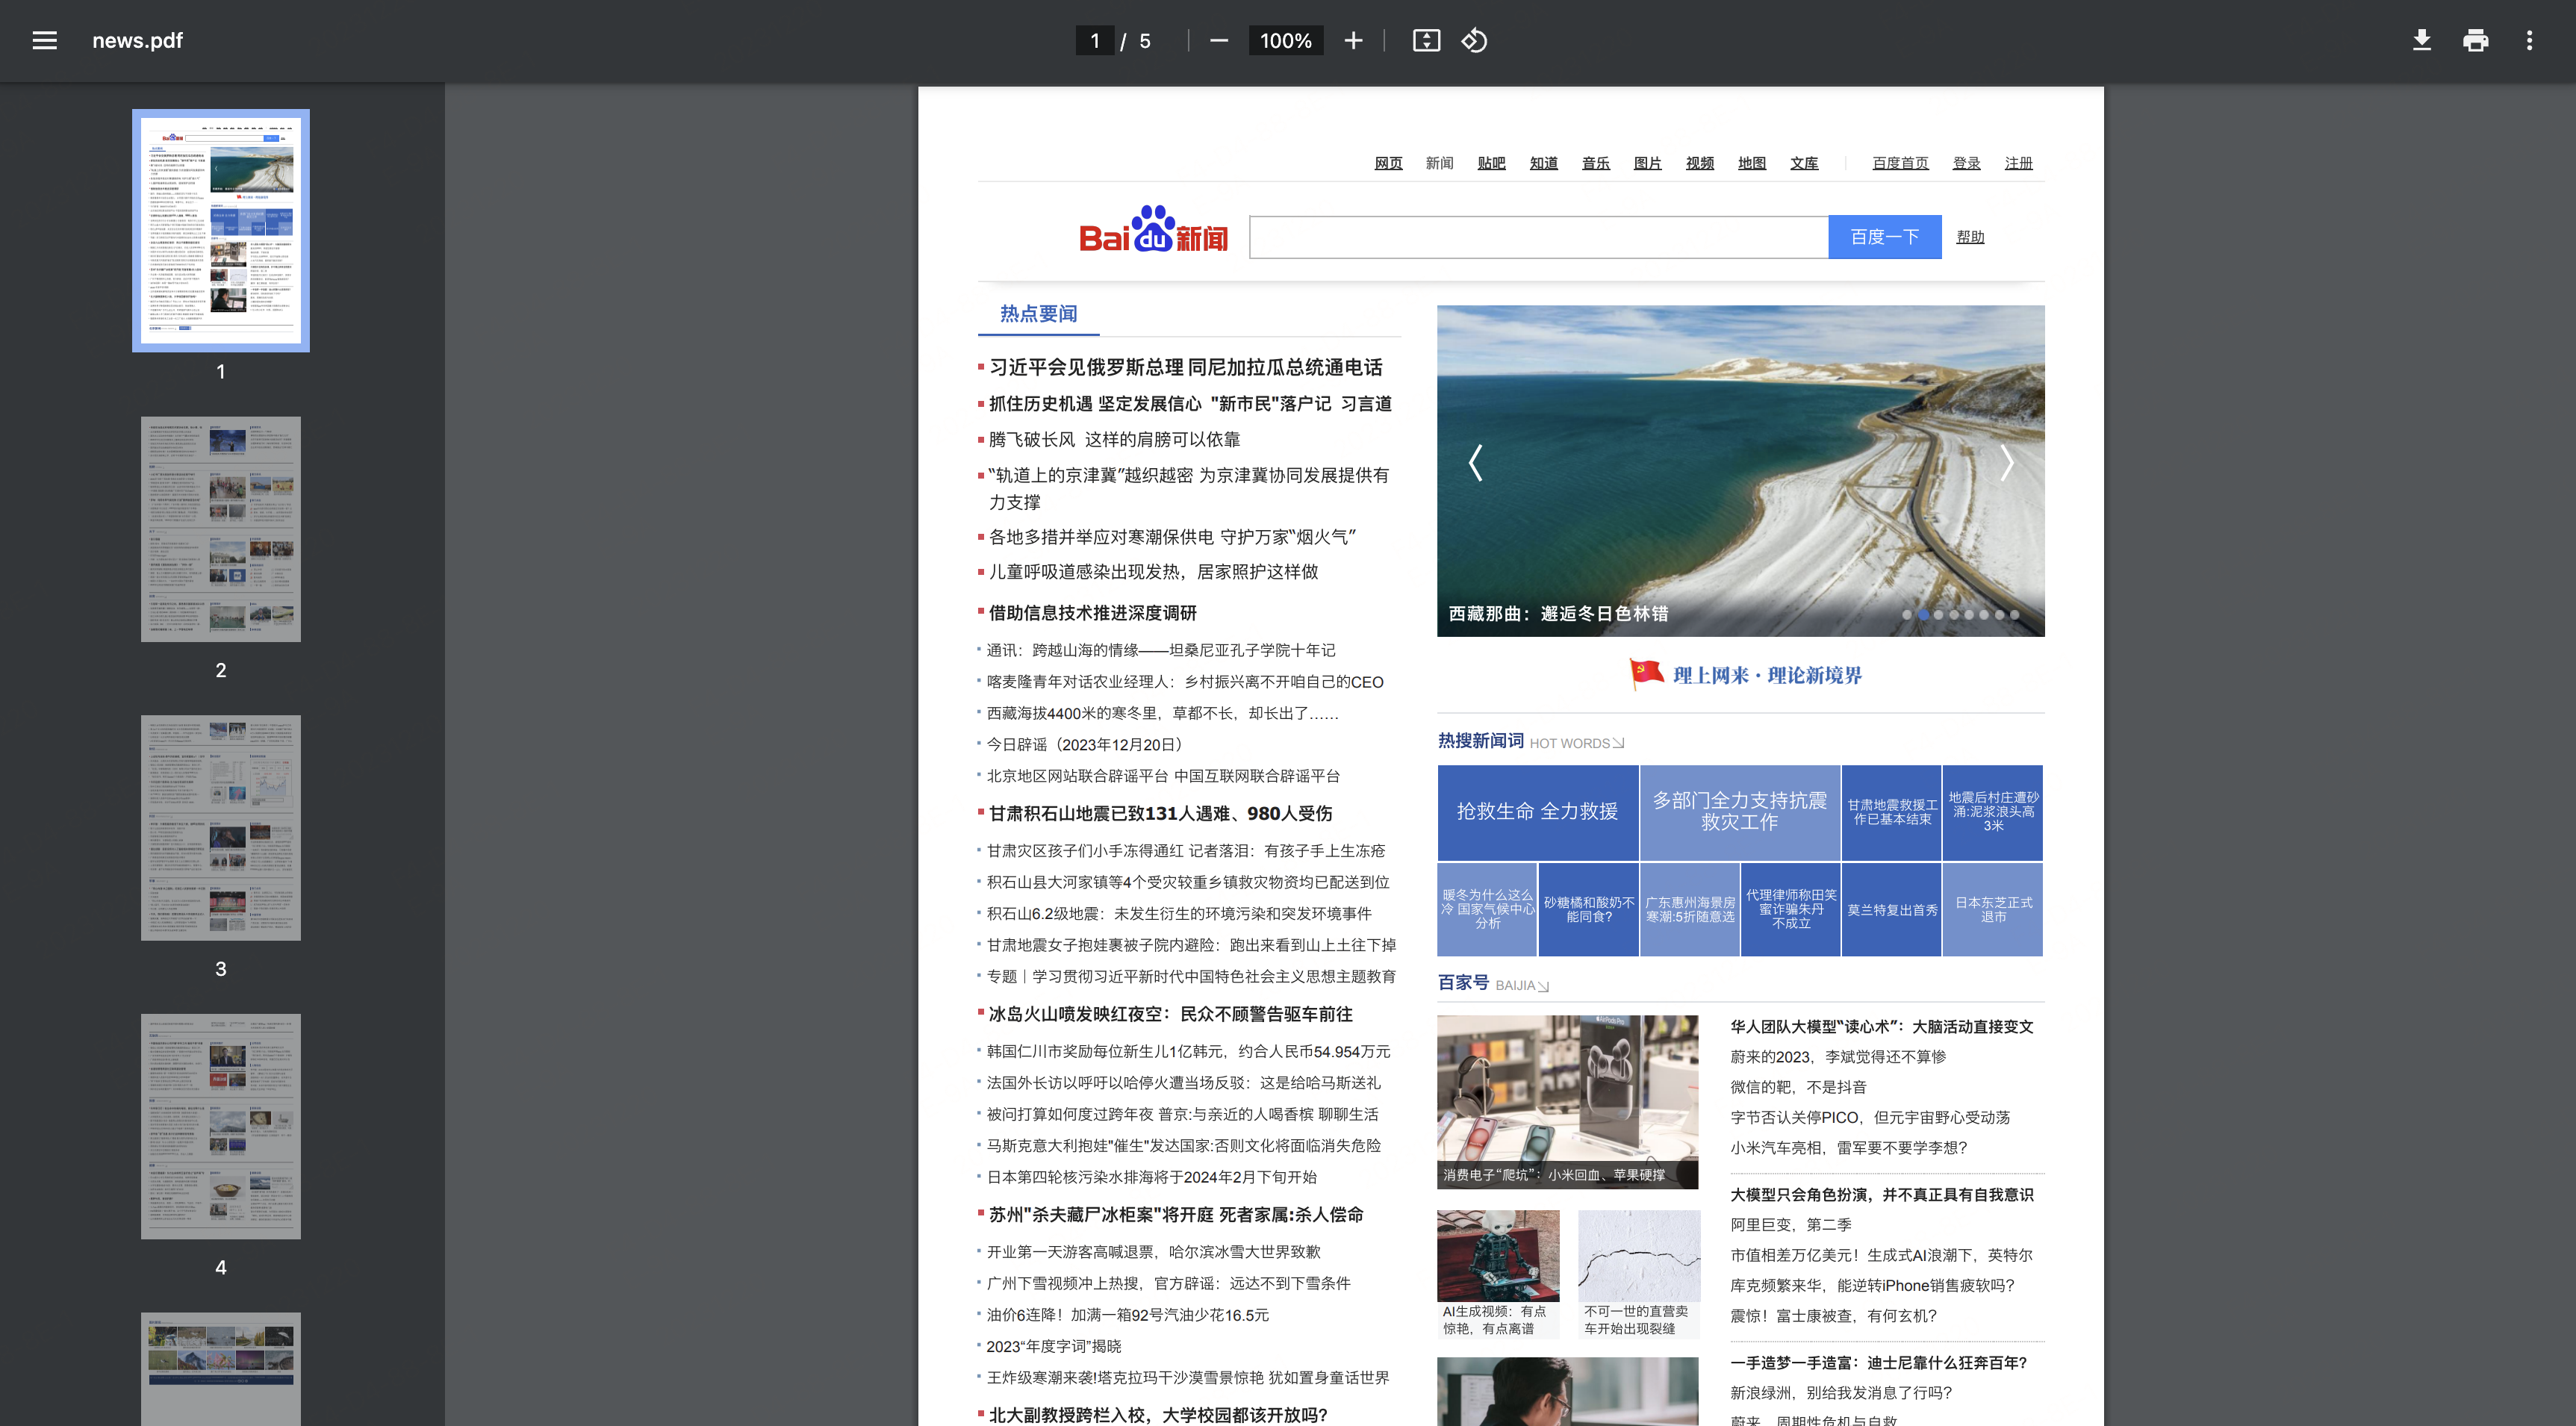Click the 帮助 link beside the search button

pyautogui.click(x=1970, y=237)
